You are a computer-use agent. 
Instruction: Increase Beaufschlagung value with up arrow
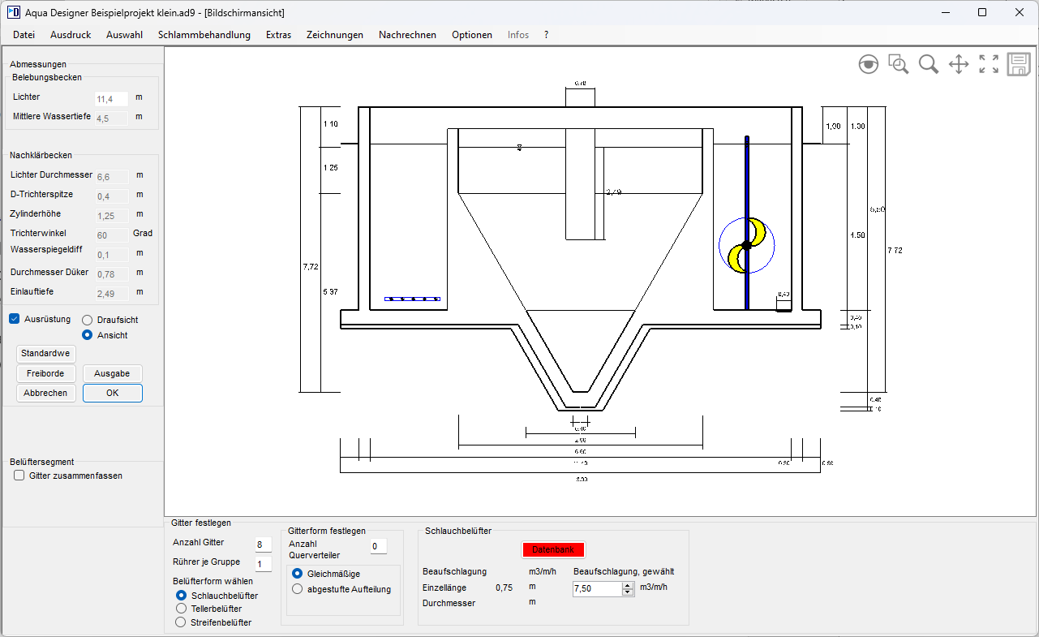click(627, 585)
